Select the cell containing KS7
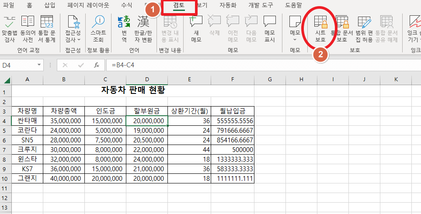 coord(27,169)
